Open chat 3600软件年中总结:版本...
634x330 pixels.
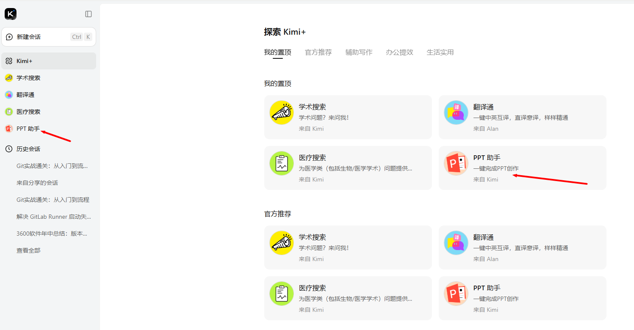(x=52, y=234)
